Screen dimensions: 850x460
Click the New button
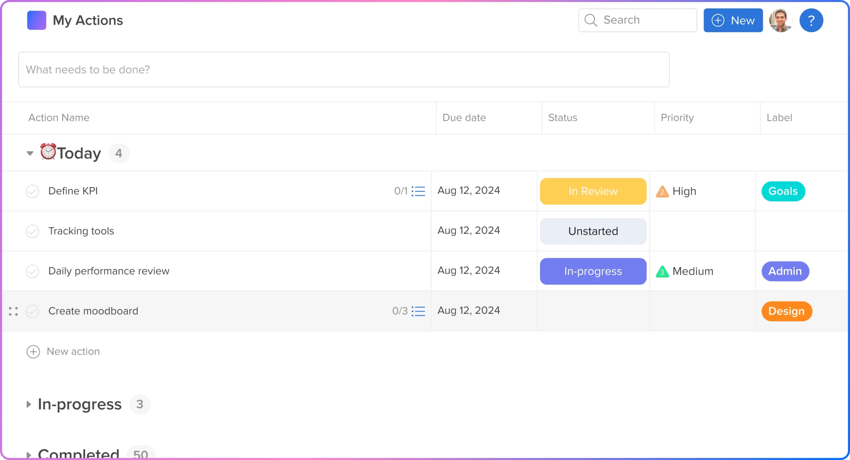733,20
